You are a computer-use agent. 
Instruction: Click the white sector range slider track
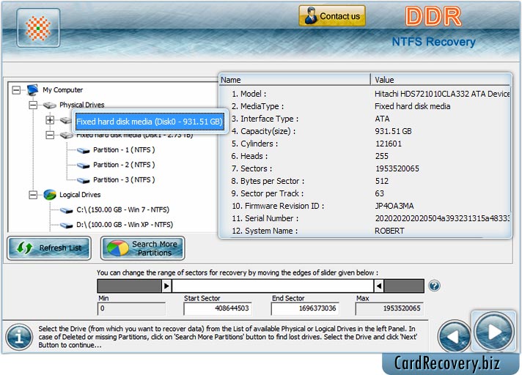[x=273, y=286]
